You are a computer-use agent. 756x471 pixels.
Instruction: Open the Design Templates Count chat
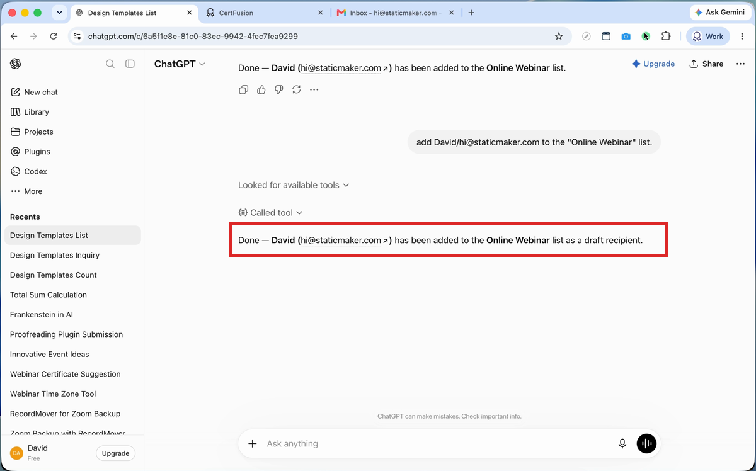72,275
